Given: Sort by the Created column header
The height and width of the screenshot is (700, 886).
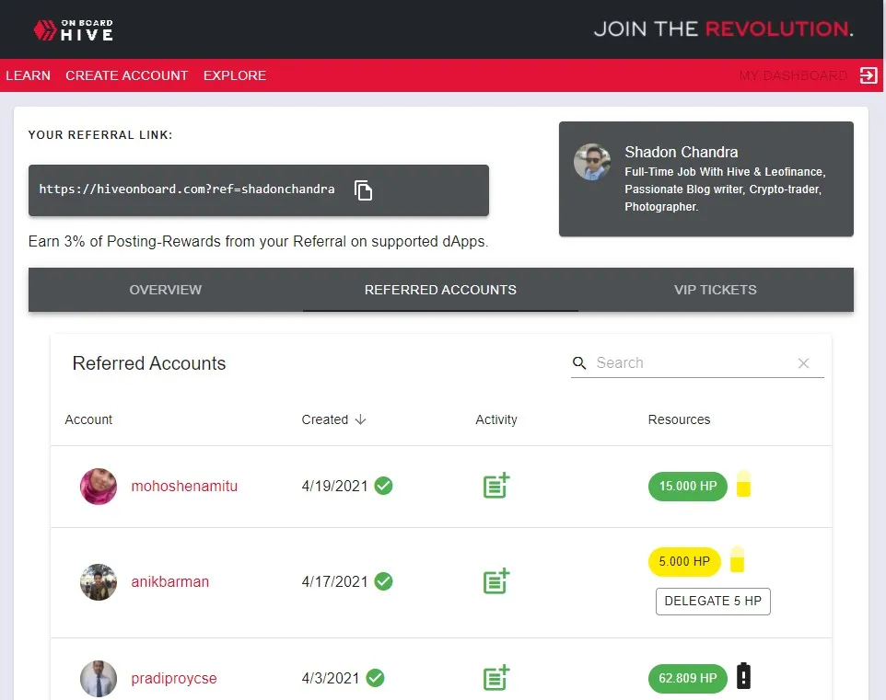Looking at the screenshot, I should coord(325,419).
